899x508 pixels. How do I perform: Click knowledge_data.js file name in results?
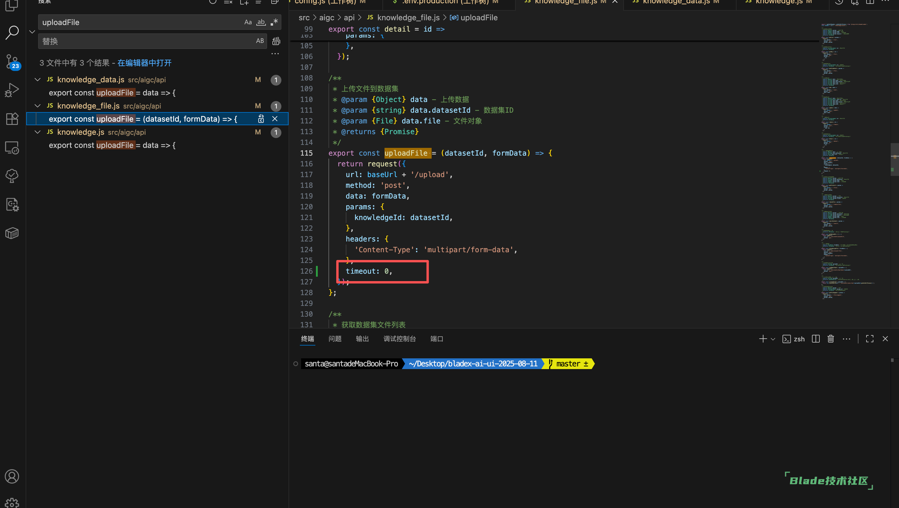[91, 80]
